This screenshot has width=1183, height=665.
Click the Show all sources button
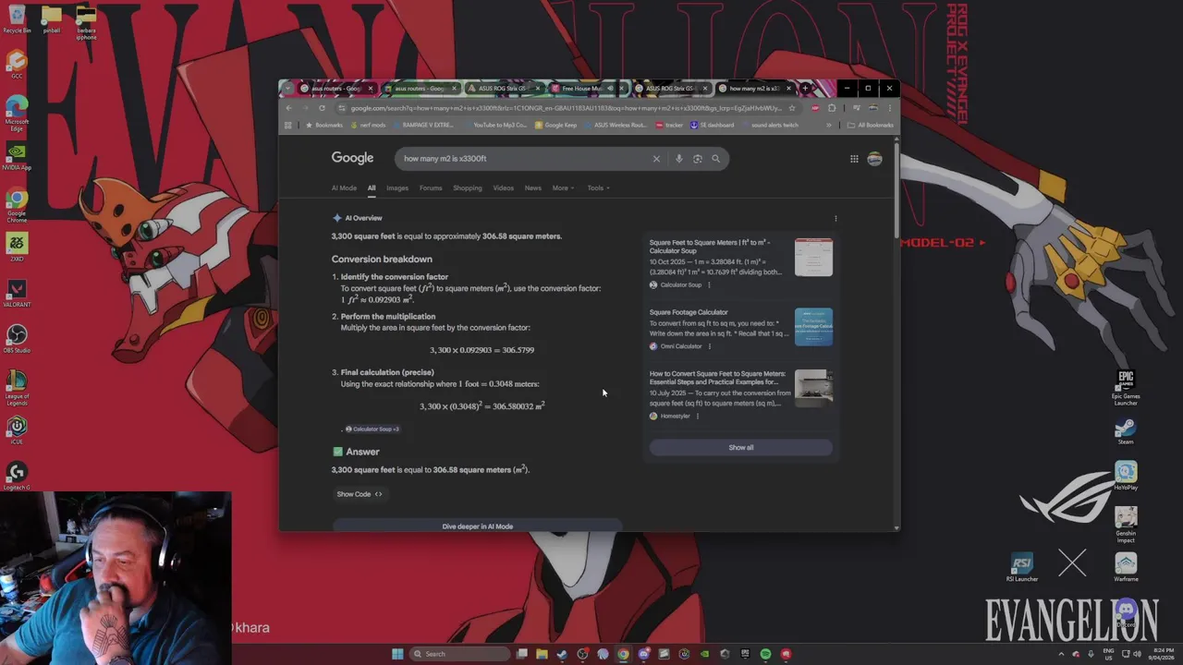point(741,448)
